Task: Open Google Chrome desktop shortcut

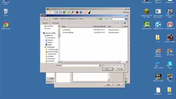Action: [x=6, y=26]
